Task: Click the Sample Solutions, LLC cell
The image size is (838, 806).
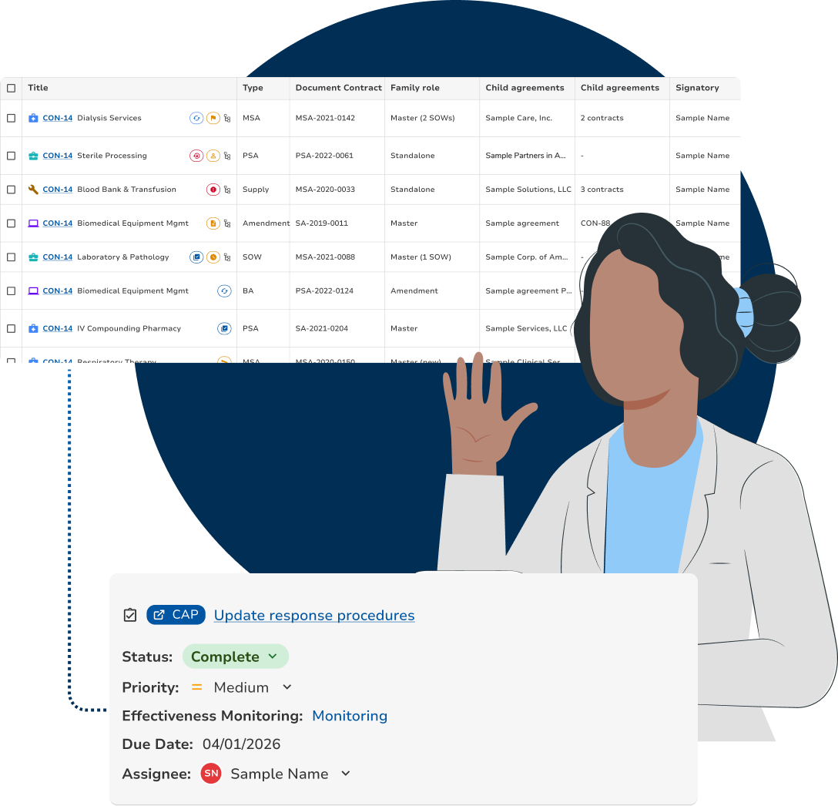Action: (x=528, y=190)
